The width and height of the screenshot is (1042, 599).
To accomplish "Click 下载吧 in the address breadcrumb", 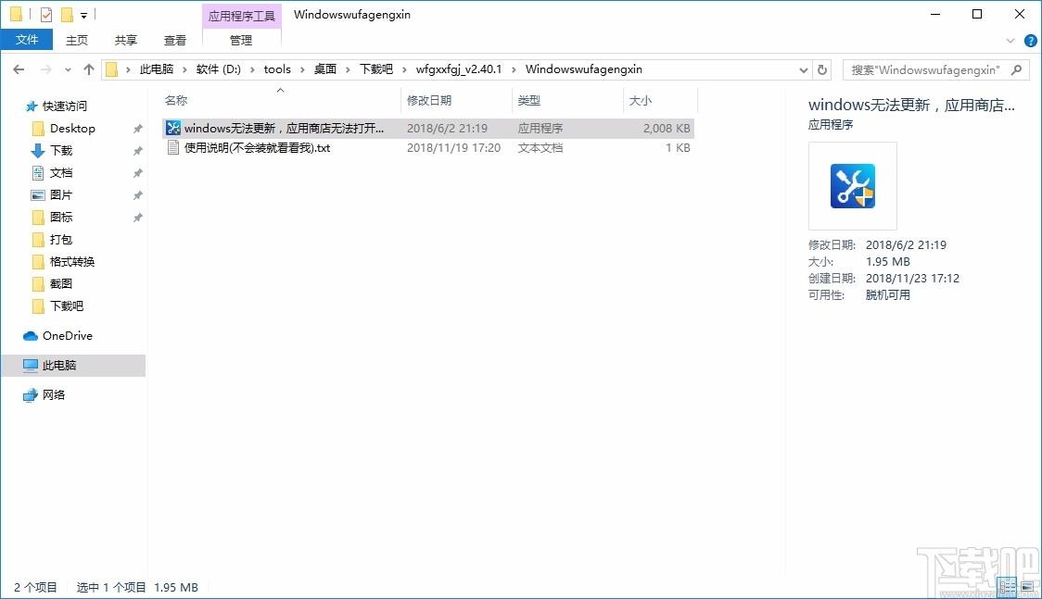I will 376,69.
